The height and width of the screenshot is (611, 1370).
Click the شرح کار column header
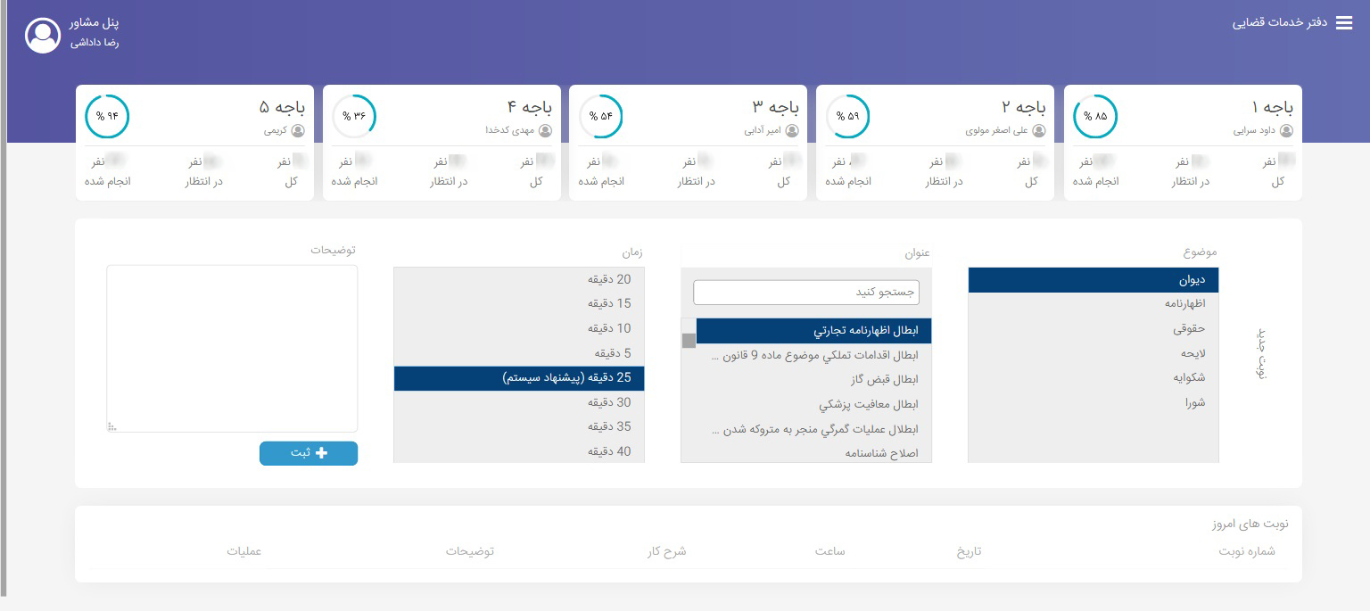point(667,551)
